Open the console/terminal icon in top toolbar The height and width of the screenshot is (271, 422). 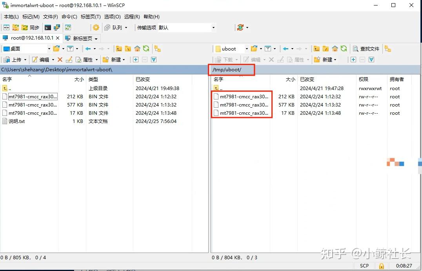click(x=47, y=27)
